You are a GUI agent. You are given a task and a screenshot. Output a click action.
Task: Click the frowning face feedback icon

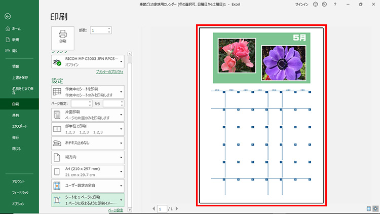[324, 5]
